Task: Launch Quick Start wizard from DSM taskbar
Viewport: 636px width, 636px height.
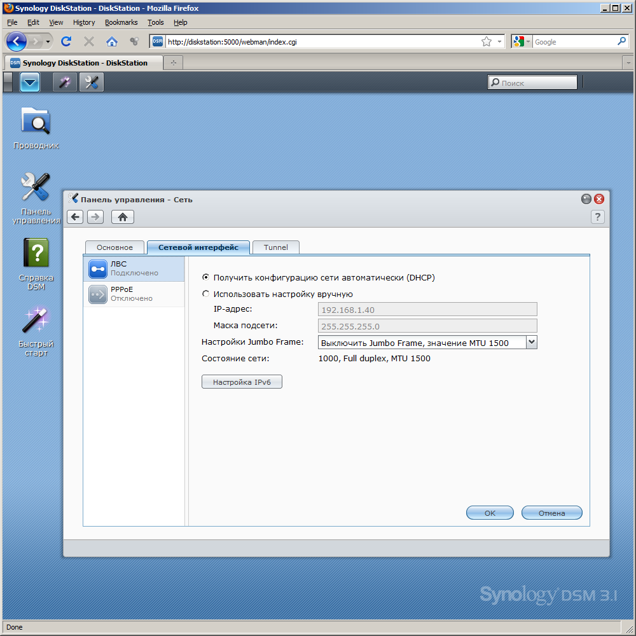Action: [65, 82]
